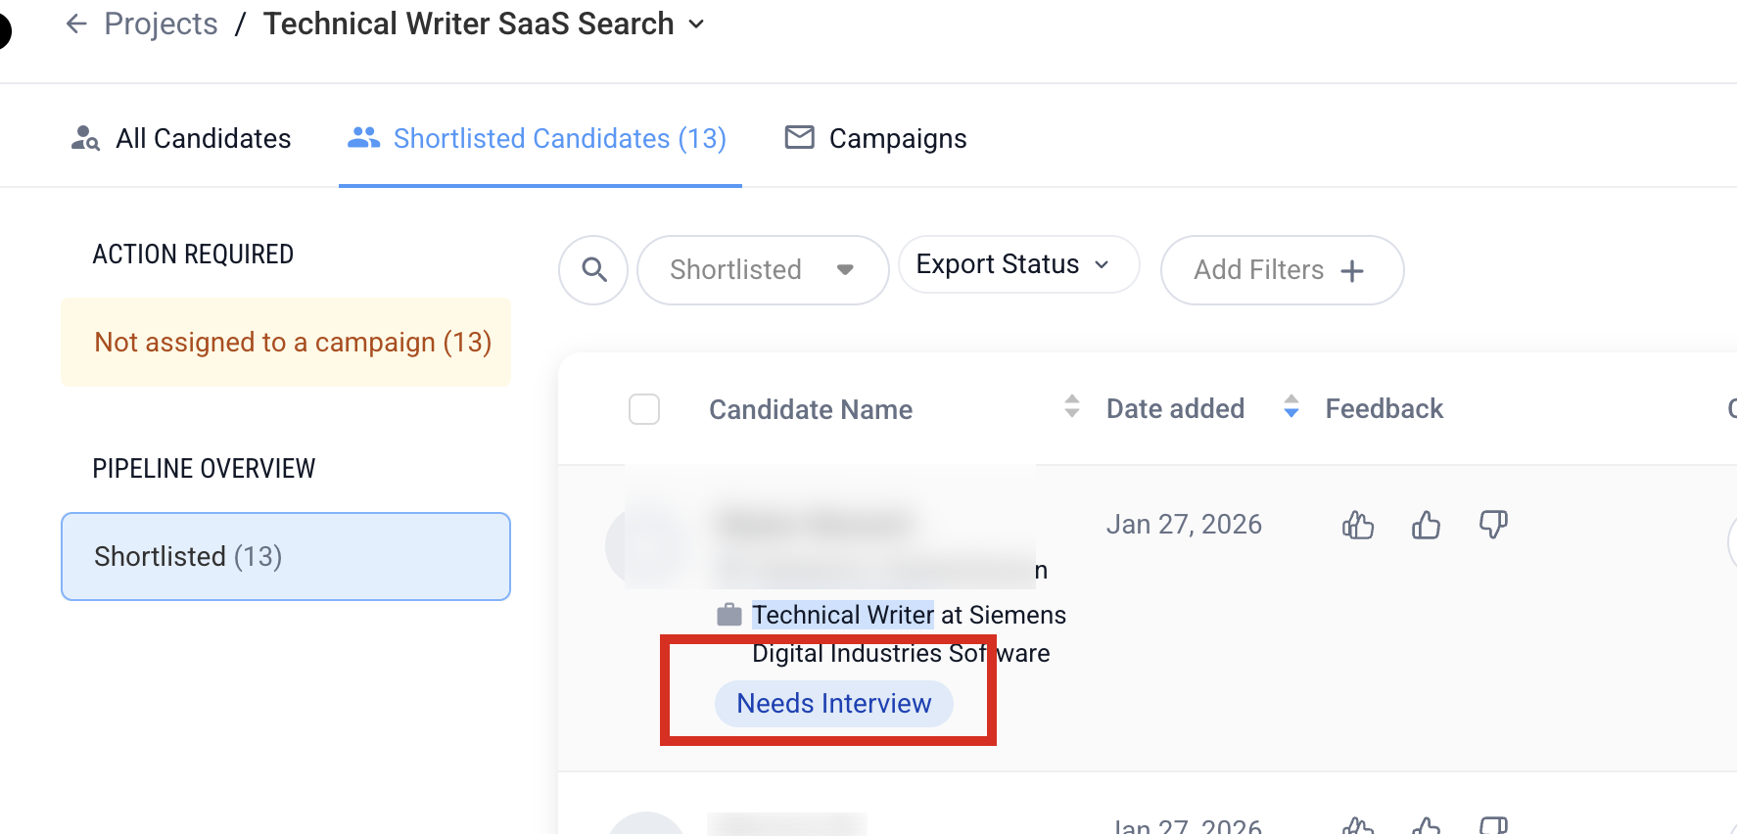Click the Needs Interview tag
The width and height of the screenshot is (1737, 836).
tap(834, 704)
